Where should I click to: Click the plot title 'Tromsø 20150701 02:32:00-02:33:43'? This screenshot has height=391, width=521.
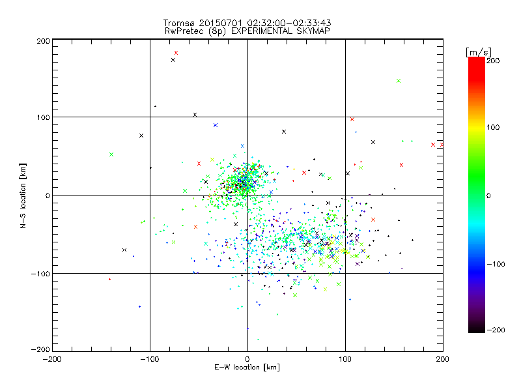coord(247,23)
